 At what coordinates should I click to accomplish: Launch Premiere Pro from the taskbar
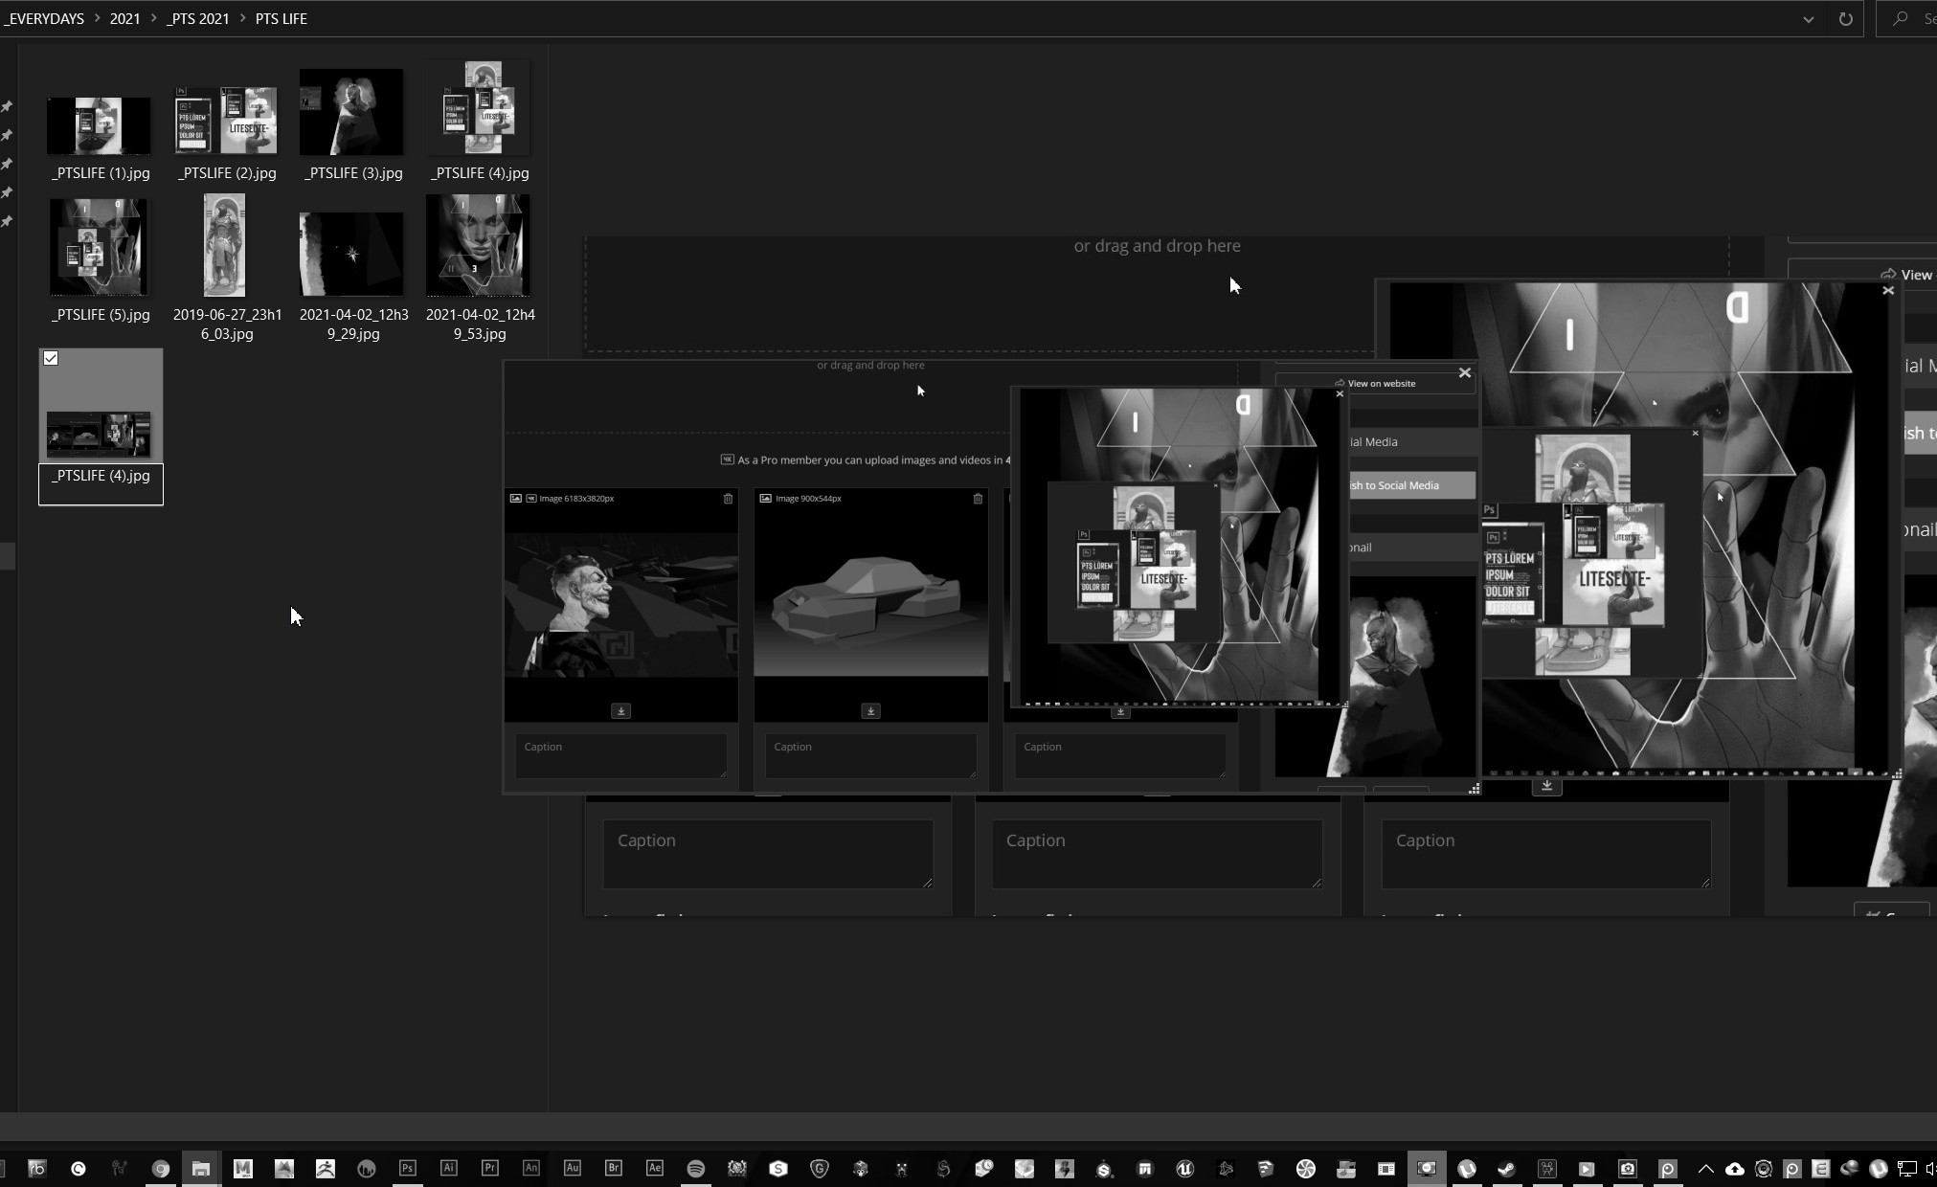point(489,1168)
